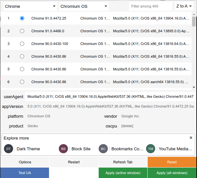Click the oscpu [delete] field

[x=127, y=126]
